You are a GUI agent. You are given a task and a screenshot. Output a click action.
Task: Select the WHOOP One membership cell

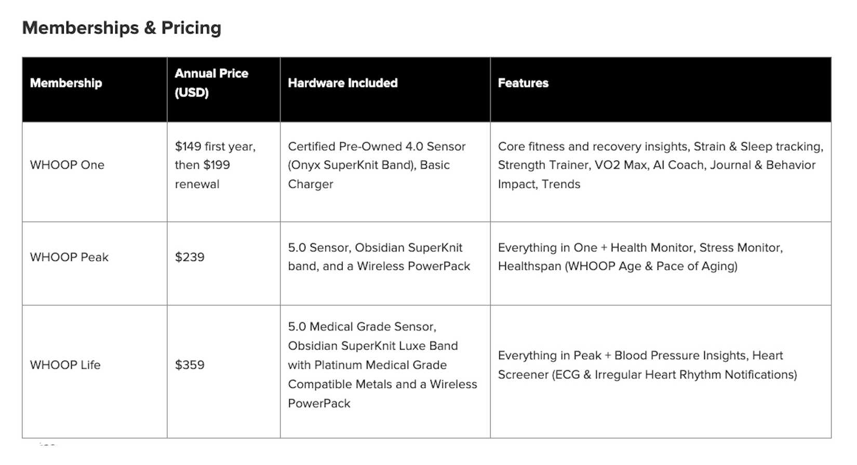67,165
